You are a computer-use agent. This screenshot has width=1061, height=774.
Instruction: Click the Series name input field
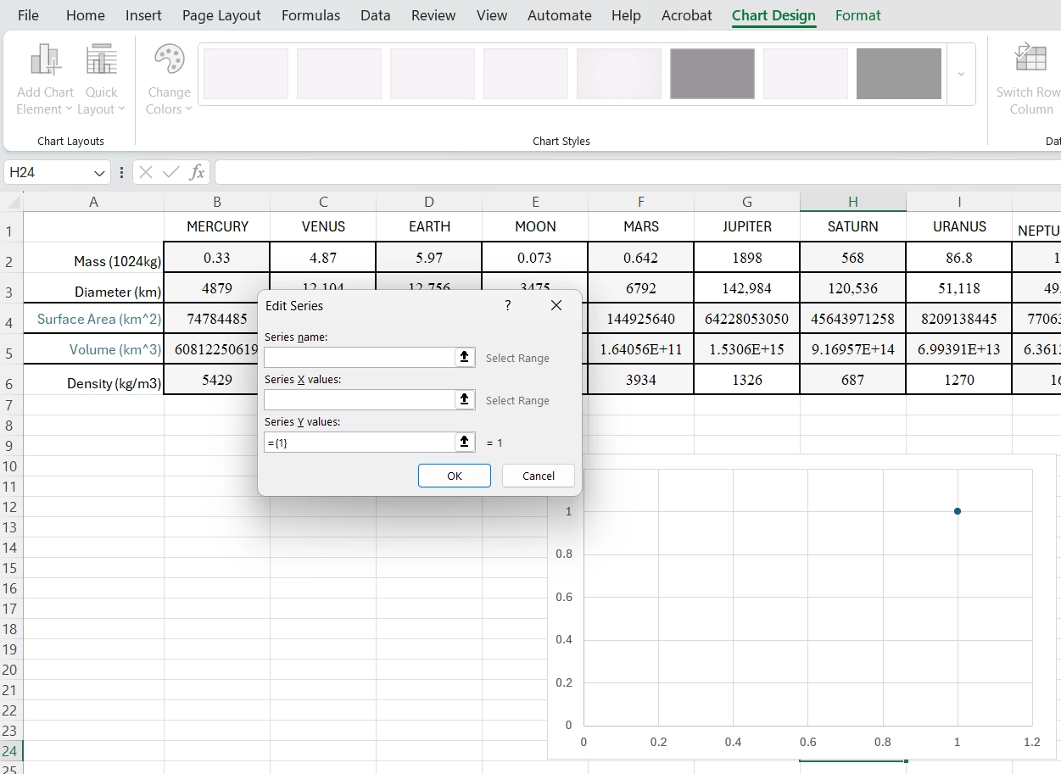tap(360, 358)
